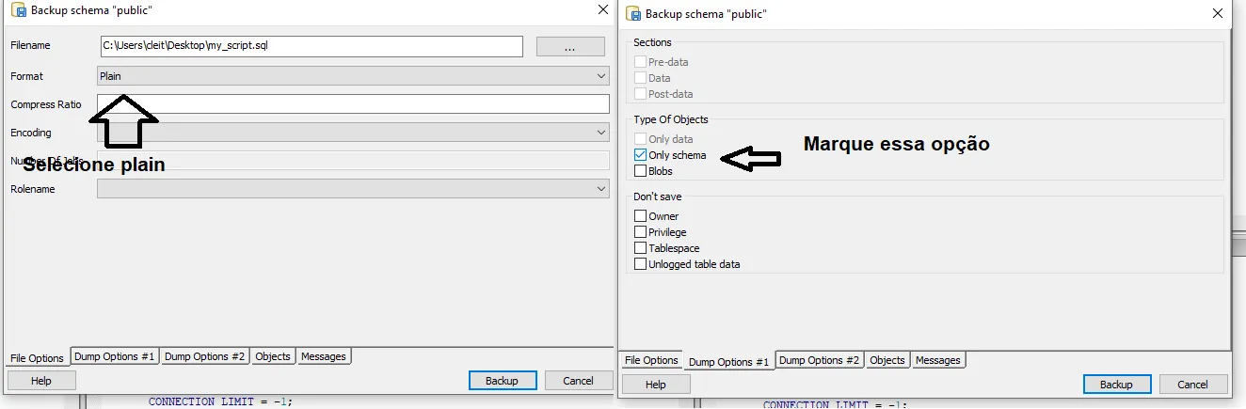Select Dump Options #1 tab in right dialog

coord(728,362)
